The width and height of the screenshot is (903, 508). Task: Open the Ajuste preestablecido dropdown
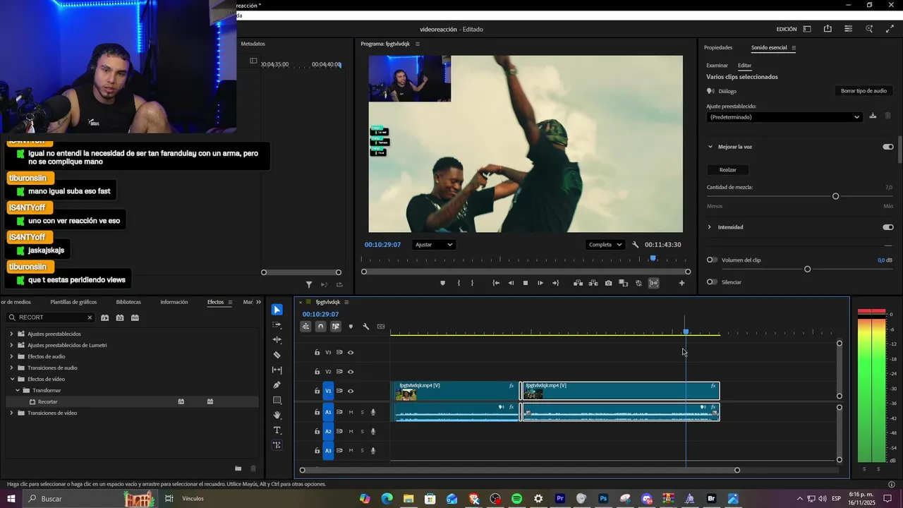click(784, 117)
